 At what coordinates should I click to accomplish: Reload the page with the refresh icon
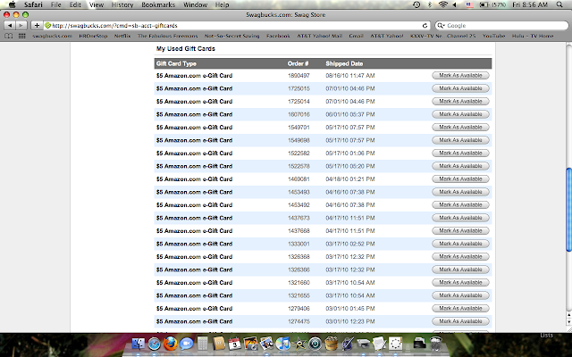(x=425, y=26)
